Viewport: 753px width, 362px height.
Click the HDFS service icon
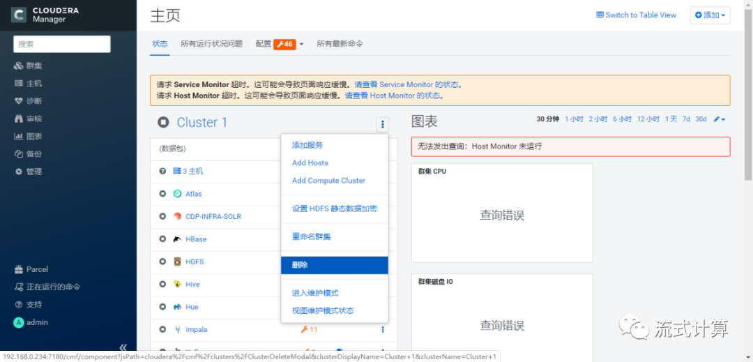click(177, 262)
